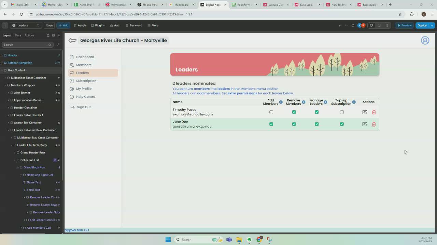Delete Jane Doe from leaders
The width and height of the screenshot is (437, 245).
pos(374,124)
